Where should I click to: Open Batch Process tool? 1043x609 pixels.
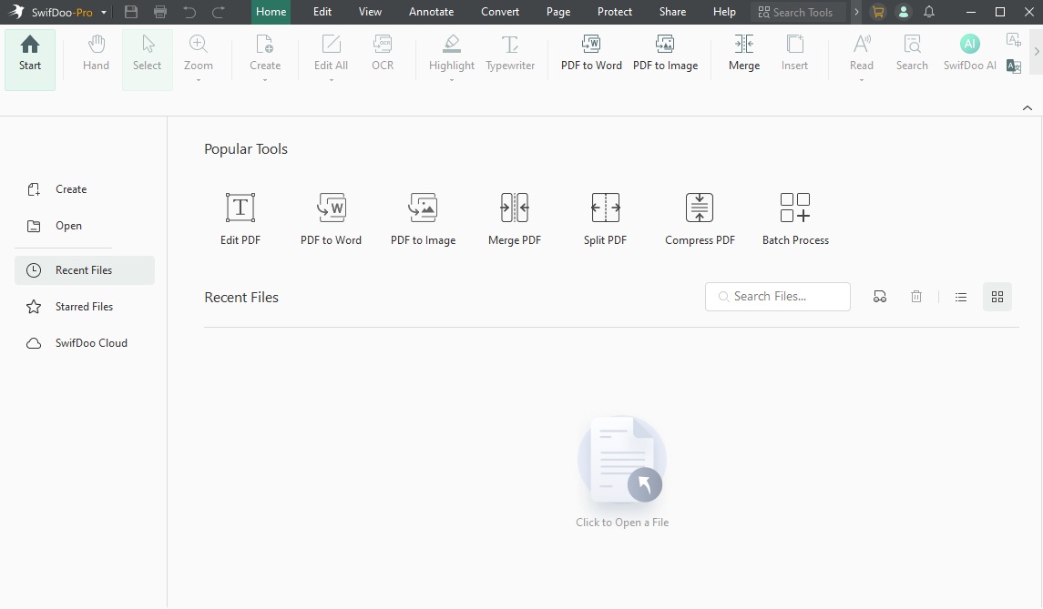pos(795,219)
